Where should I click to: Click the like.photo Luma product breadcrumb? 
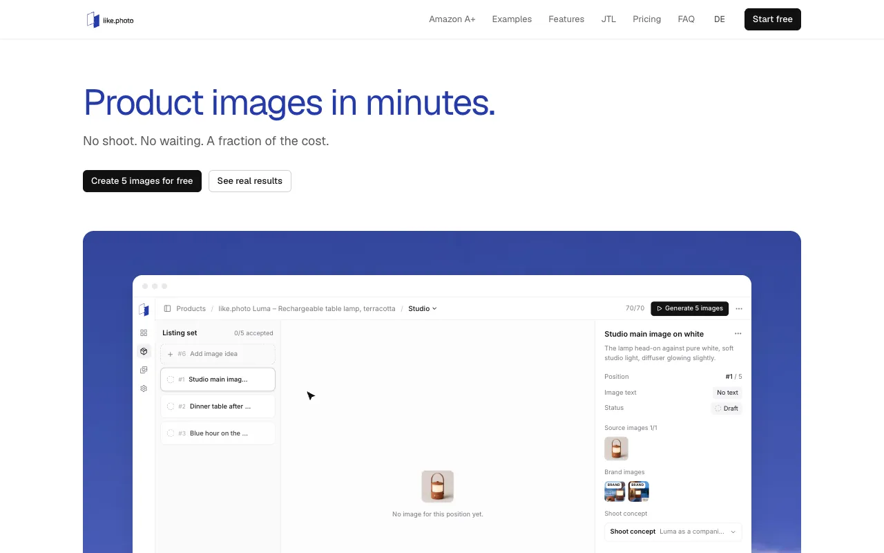pos(307,308)
